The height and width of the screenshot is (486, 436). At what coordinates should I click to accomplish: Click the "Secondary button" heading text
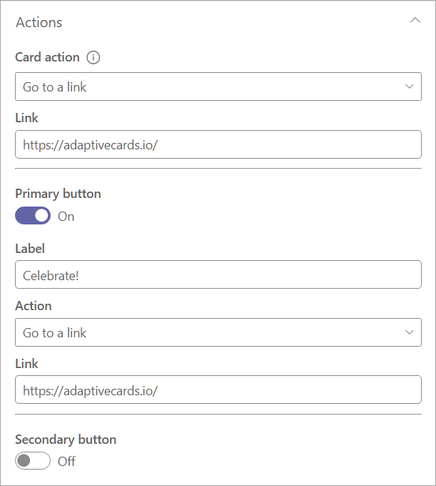coord(66,440)
